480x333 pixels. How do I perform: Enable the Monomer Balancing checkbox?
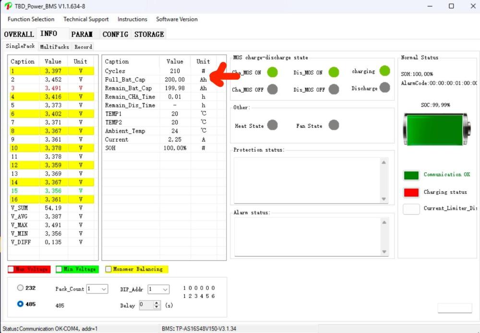[x=108, y=269]
